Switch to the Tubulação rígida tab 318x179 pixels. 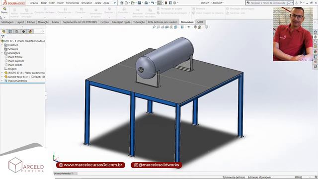(x=121, y=22)
